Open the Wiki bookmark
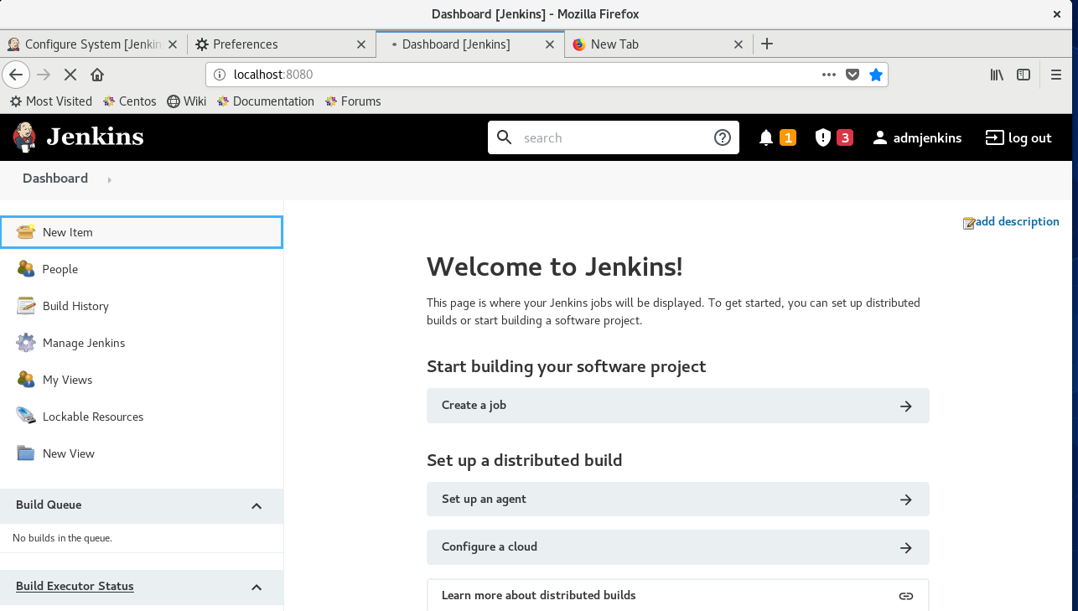The image size is (1078, 611). [186, 101]
